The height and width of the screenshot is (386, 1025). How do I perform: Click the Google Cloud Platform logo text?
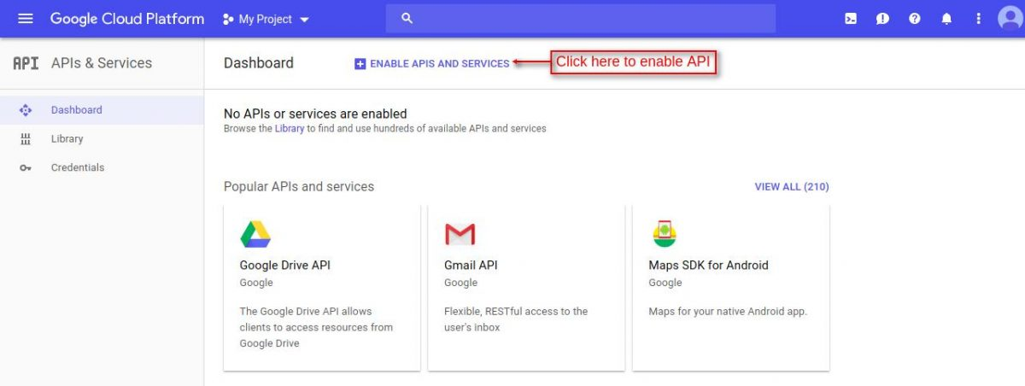tap(127, 19)
